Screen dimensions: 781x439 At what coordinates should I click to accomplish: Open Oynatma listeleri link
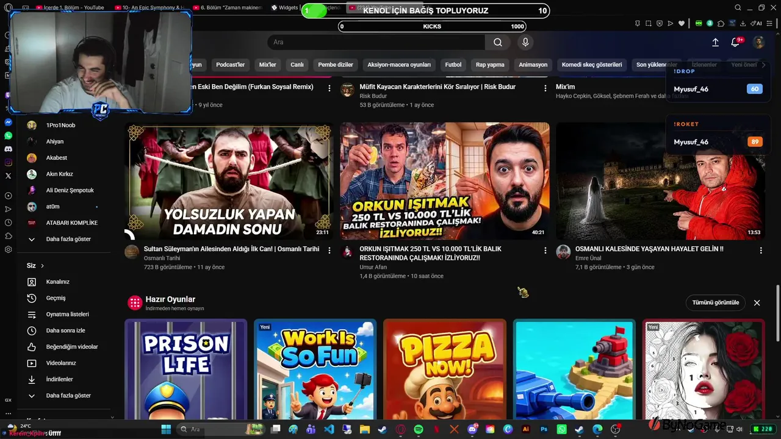pyautogui.click(x=68, y=315)
